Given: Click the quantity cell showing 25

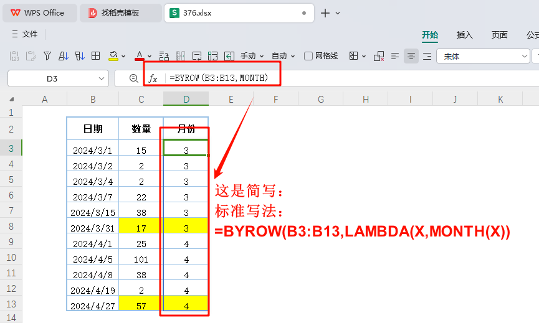Looking at the screenshot, I should pos(141,241).
